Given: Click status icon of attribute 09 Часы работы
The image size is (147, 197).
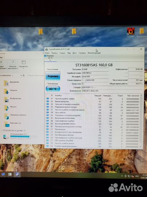Looking at the screenshot, I should [x=48, y=112].
